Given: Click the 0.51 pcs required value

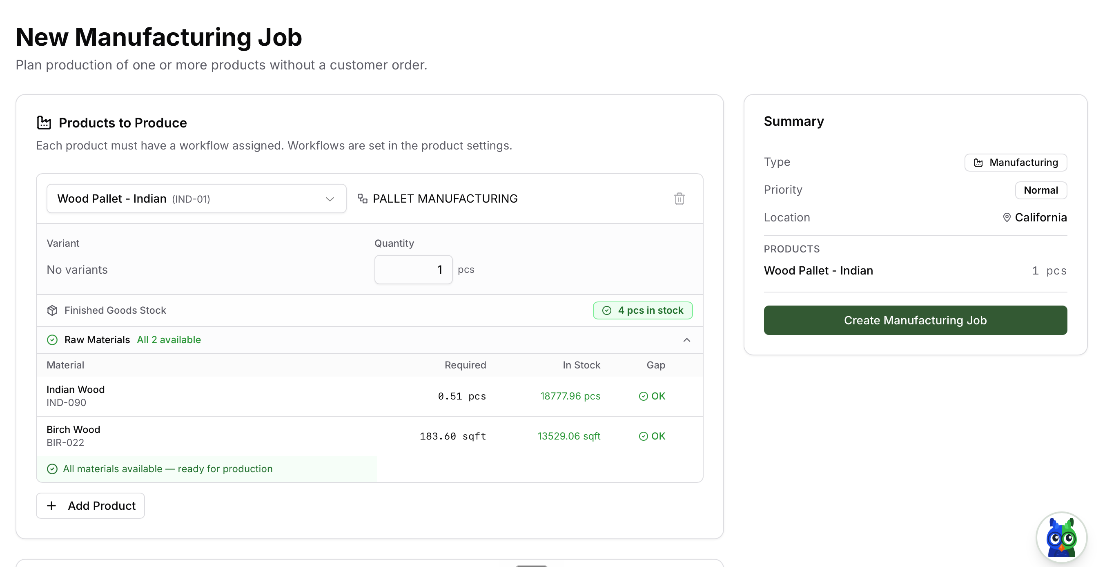Looking at the screenshot, I should (461, 396).
